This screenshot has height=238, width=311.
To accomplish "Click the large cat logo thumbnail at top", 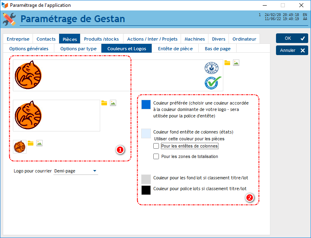I will (x=28, y=75).
